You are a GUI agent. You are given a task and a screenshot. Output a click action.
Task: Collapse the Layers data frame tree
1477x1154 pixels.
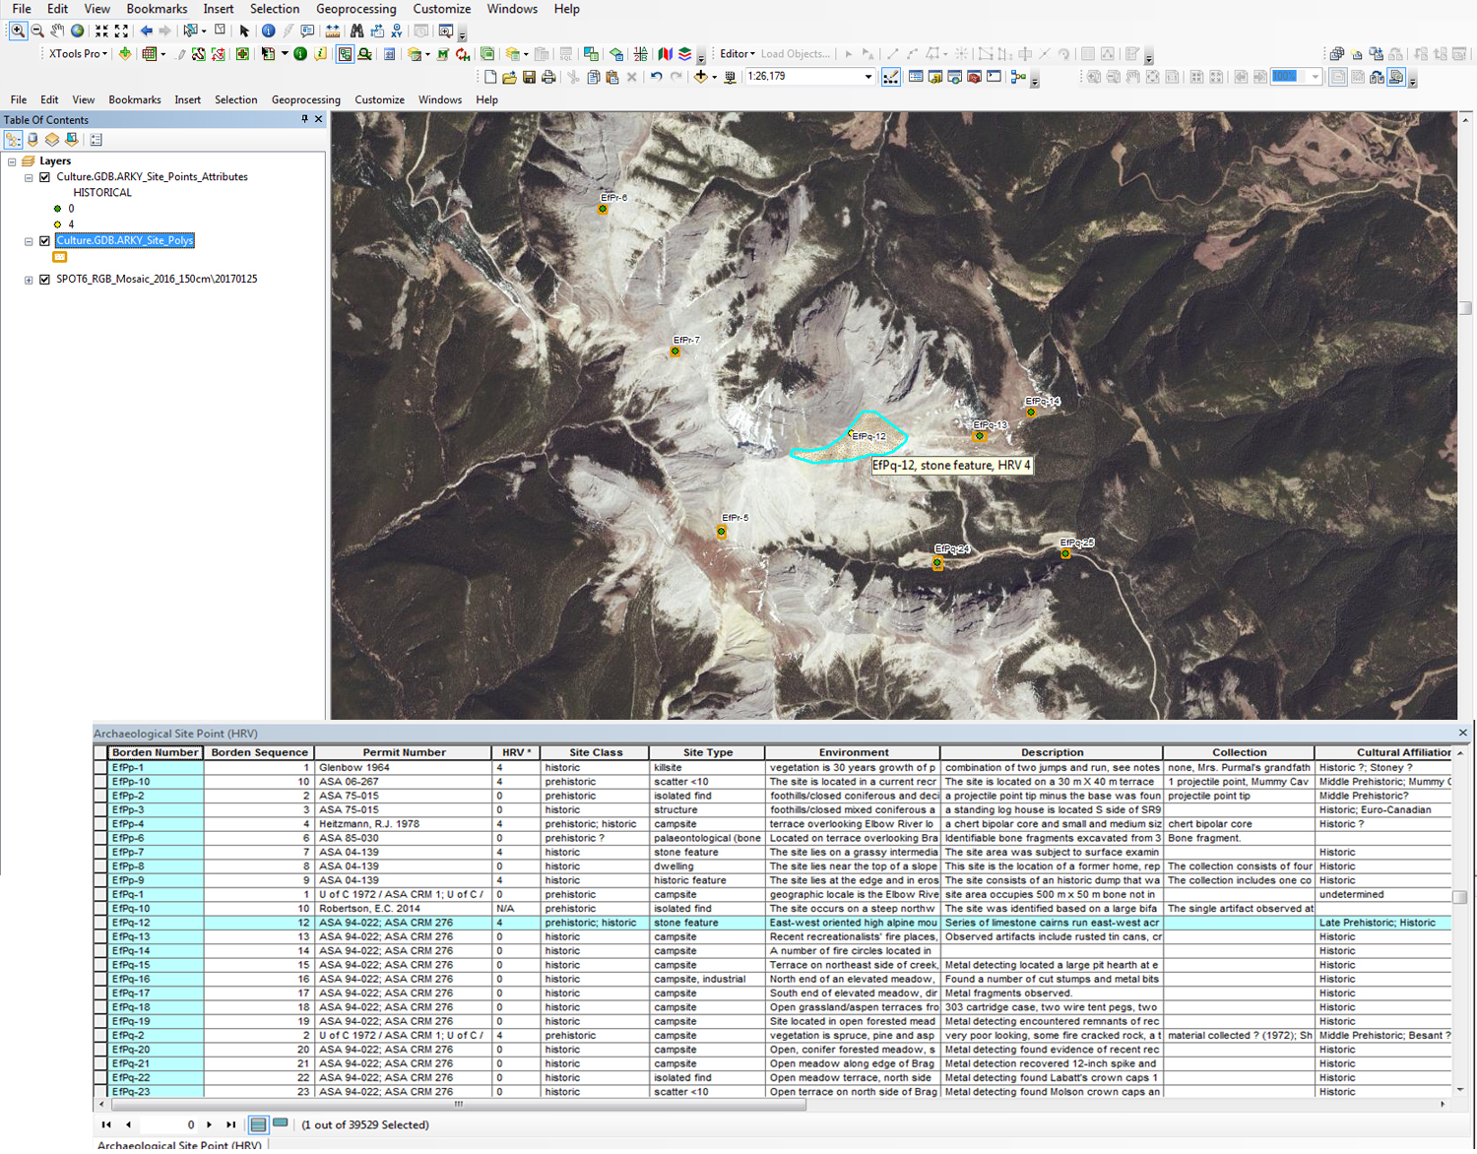(x=12, y=161)
